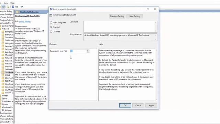Select System in the tree
The width and height of the screenshot is (220, 124).
pyautogui.click(x=5, y=104)
